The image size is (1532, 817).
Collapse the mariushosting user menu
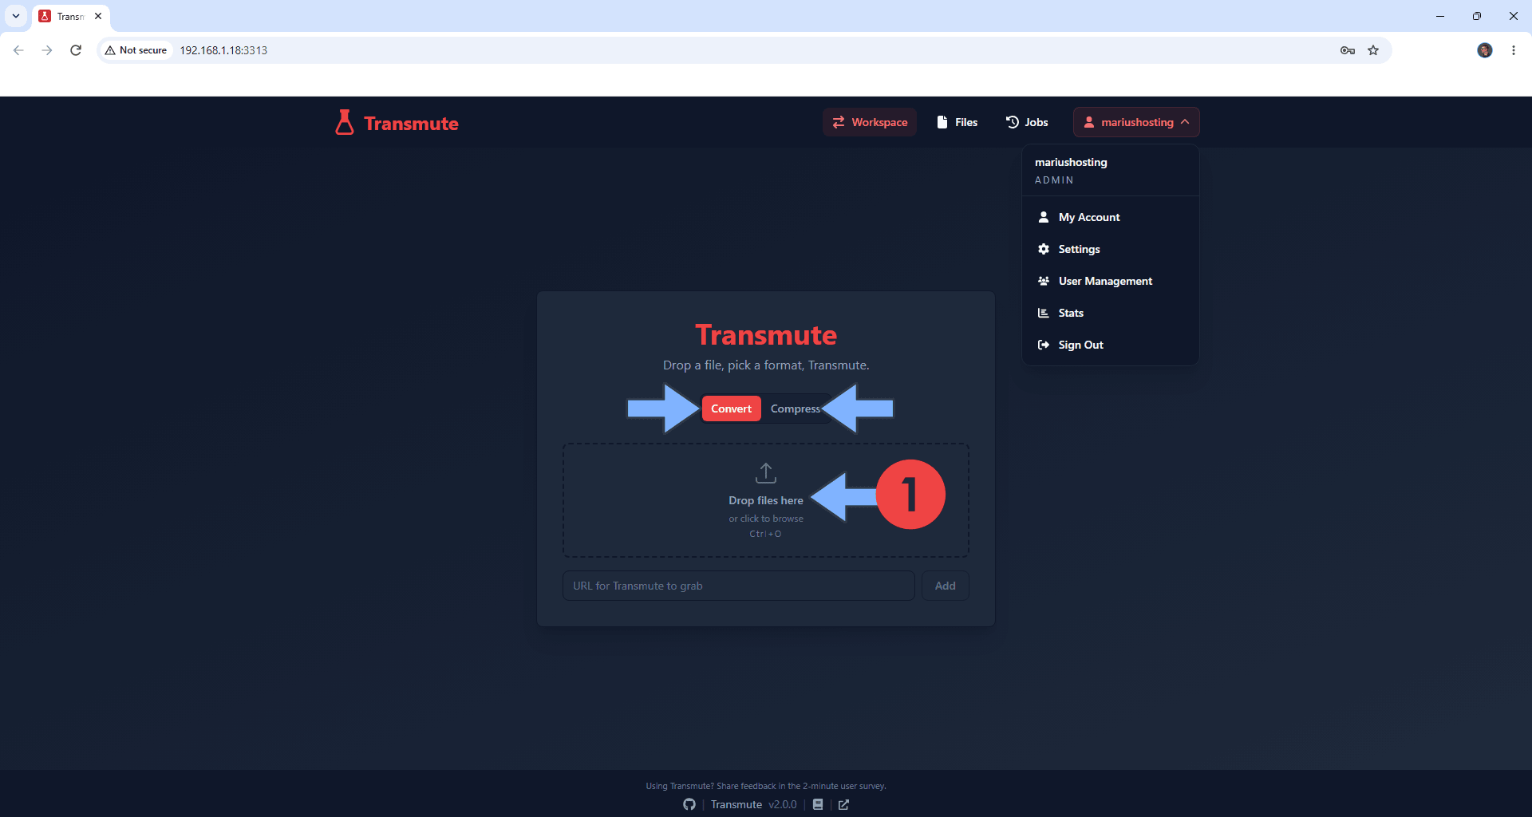1136,122
